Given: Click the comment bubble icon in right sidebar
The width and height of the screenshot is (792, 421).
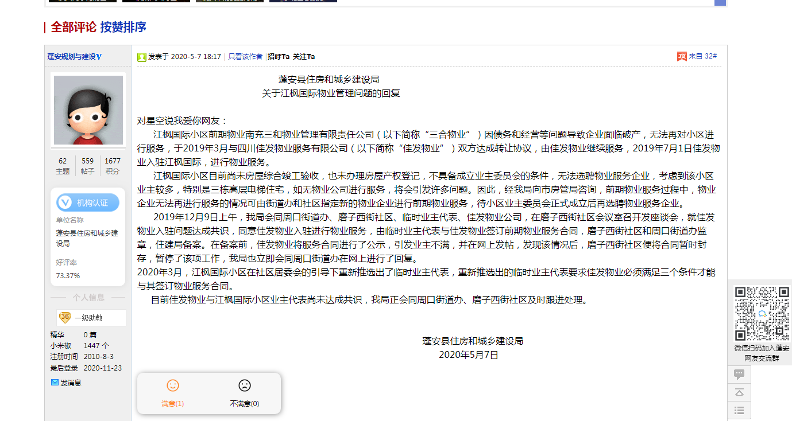Looking at the screenshot, I should [x=739, y=374].
